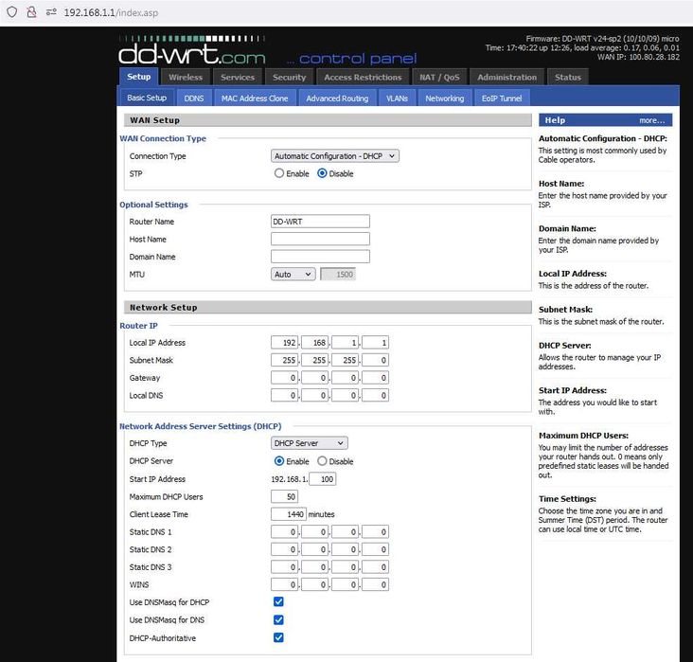The height and width of the screenshot is (662, 693).
Task: Click WINS first octet field
Action: [x=284, y=584]
